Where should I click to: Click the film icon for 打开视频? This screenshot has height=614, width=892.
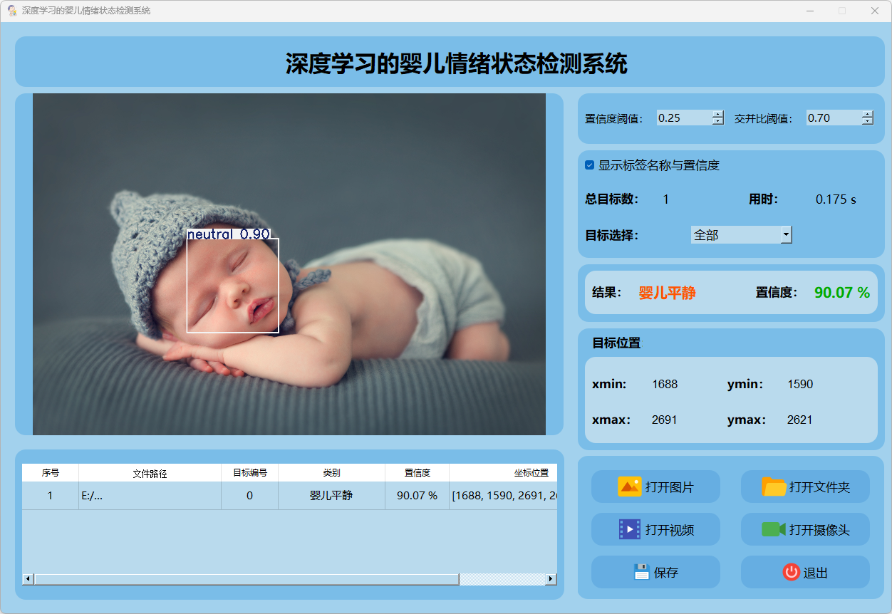(x=630, y=529)
